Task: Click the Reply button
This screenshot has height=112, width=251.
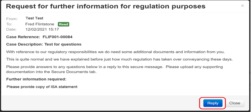Action: [x=213, y=103]
